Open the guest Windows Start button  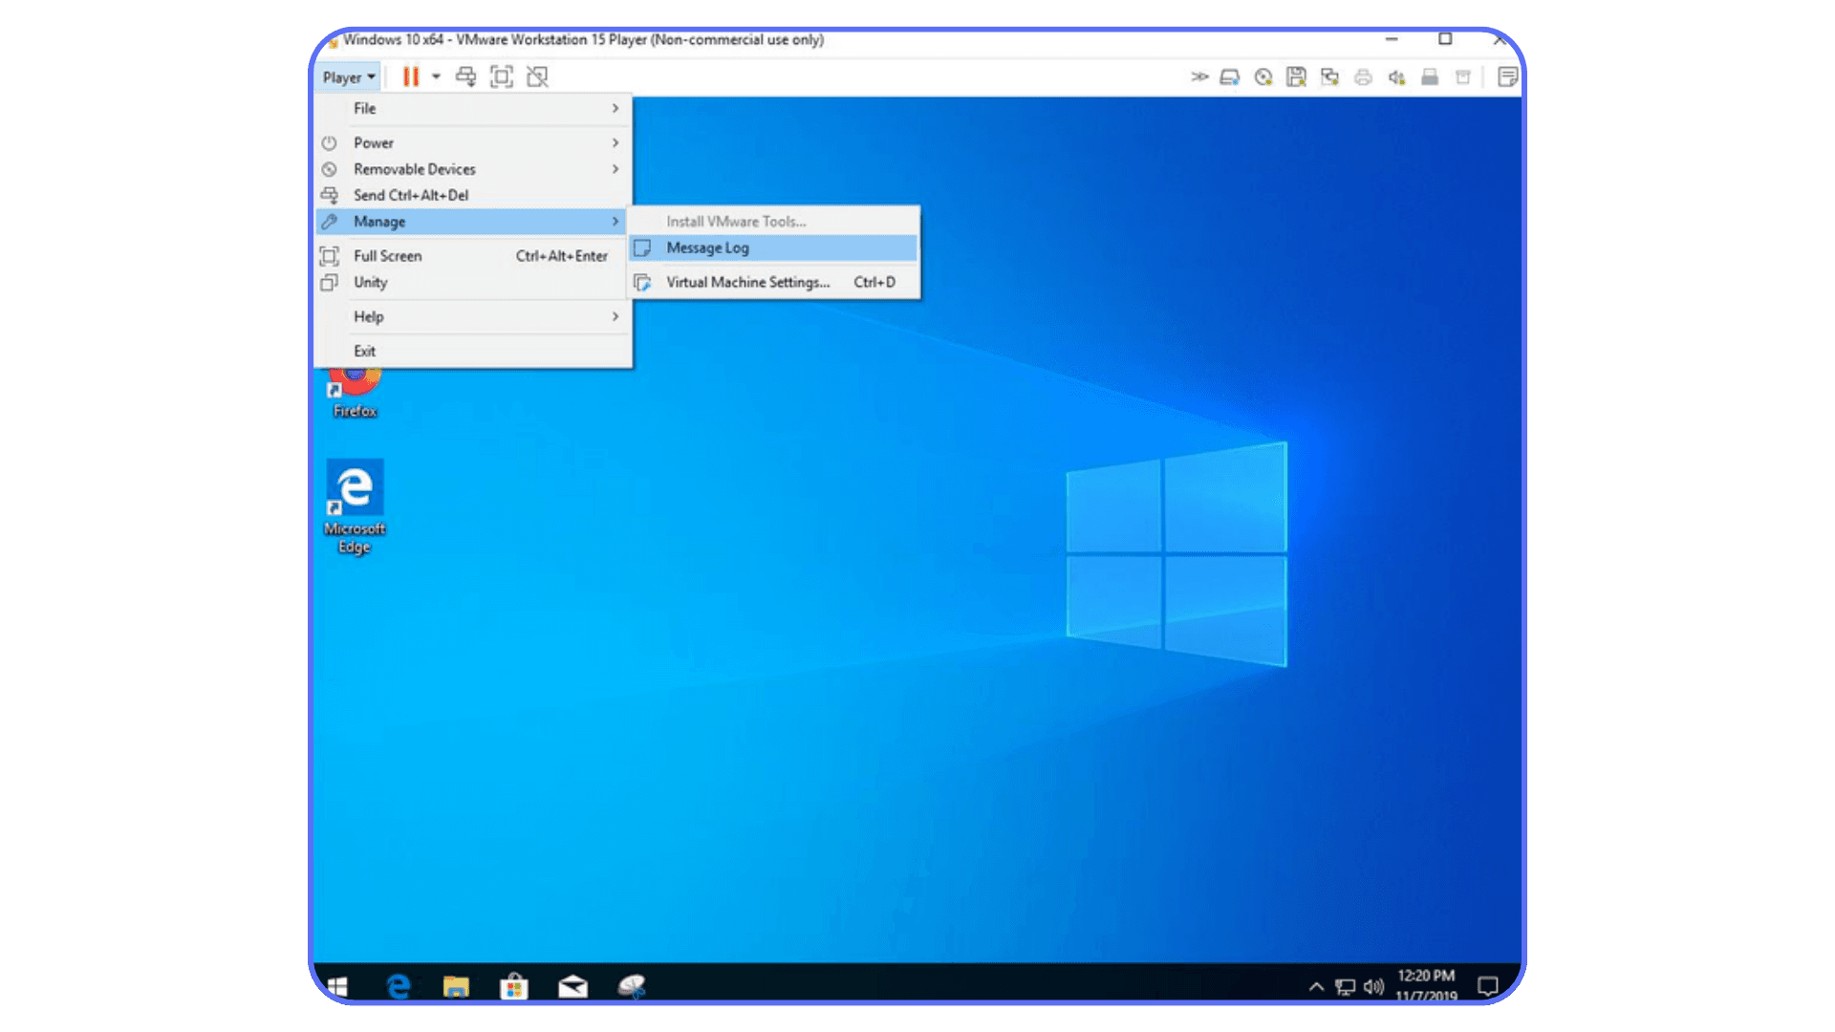[x=337, y=985]
